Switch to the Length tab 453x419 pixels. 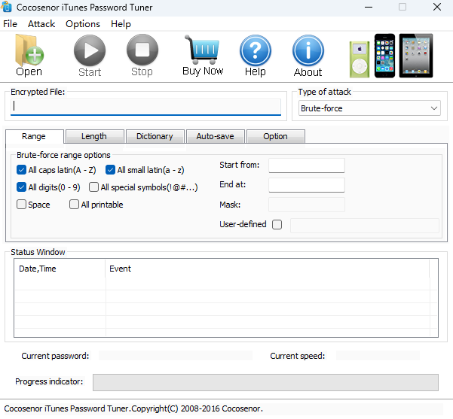click(x=94, y=136)
